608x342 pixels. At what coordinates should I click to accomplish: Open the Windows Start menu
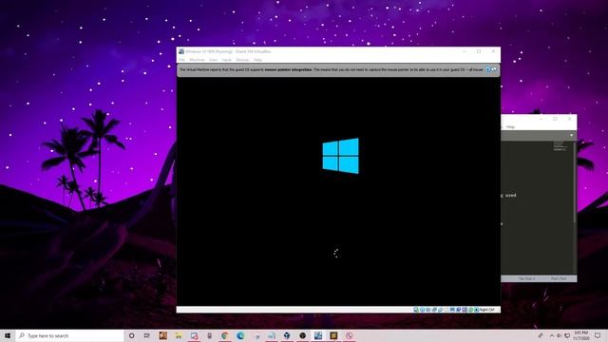click(x=8, y=335)
